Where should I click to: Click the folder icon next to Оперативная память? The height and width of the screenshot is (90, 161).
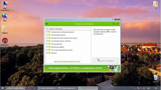click(50, 35)
